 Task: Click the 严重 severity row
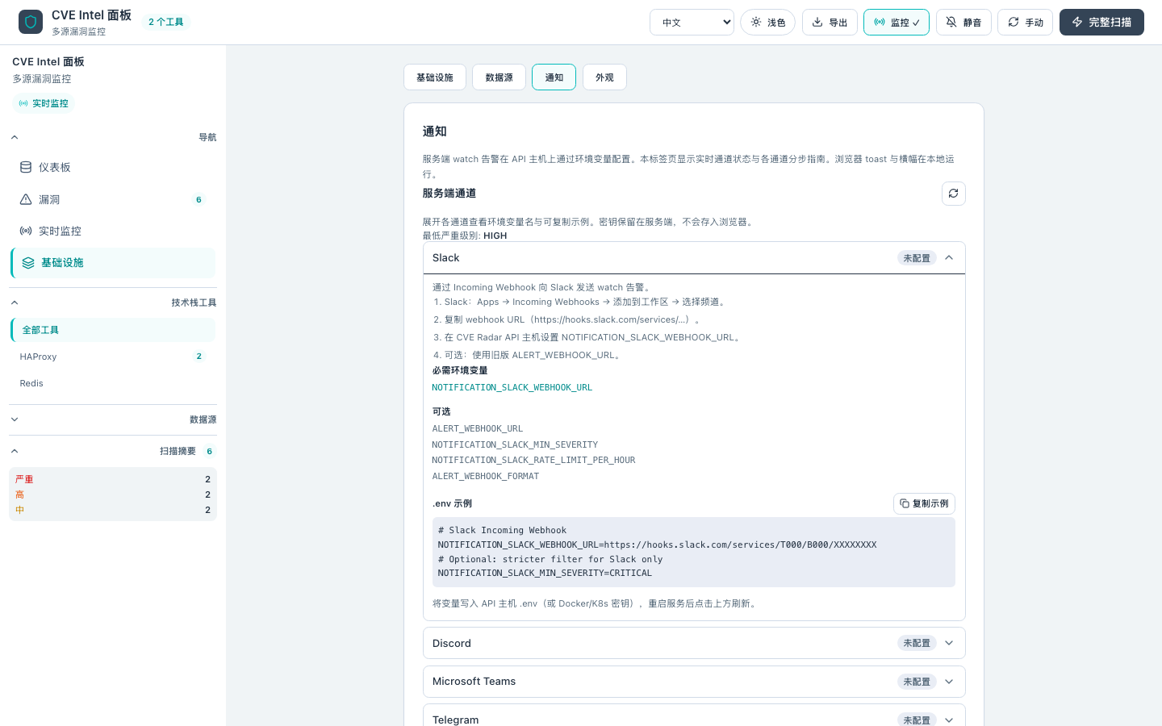tap(113, 479)
